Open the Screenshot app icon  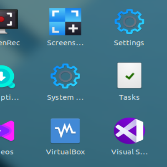[65, 22]
